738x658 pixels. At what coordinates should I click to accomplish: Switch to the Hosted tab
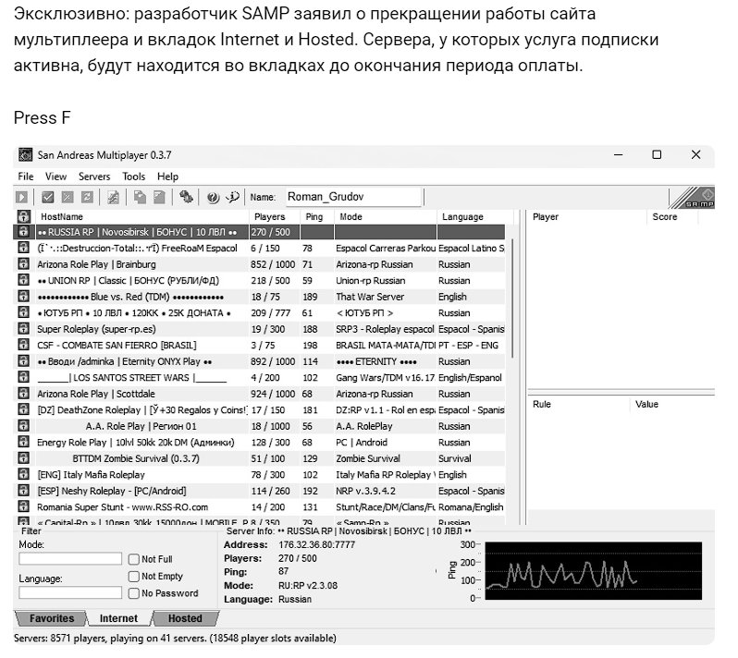coord(185,618)
